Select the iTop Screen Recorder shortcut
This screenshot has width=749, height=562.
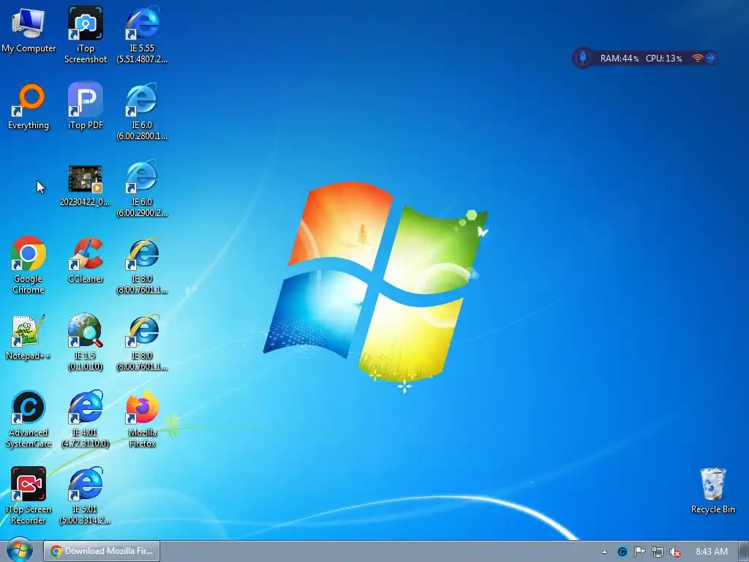29,496
